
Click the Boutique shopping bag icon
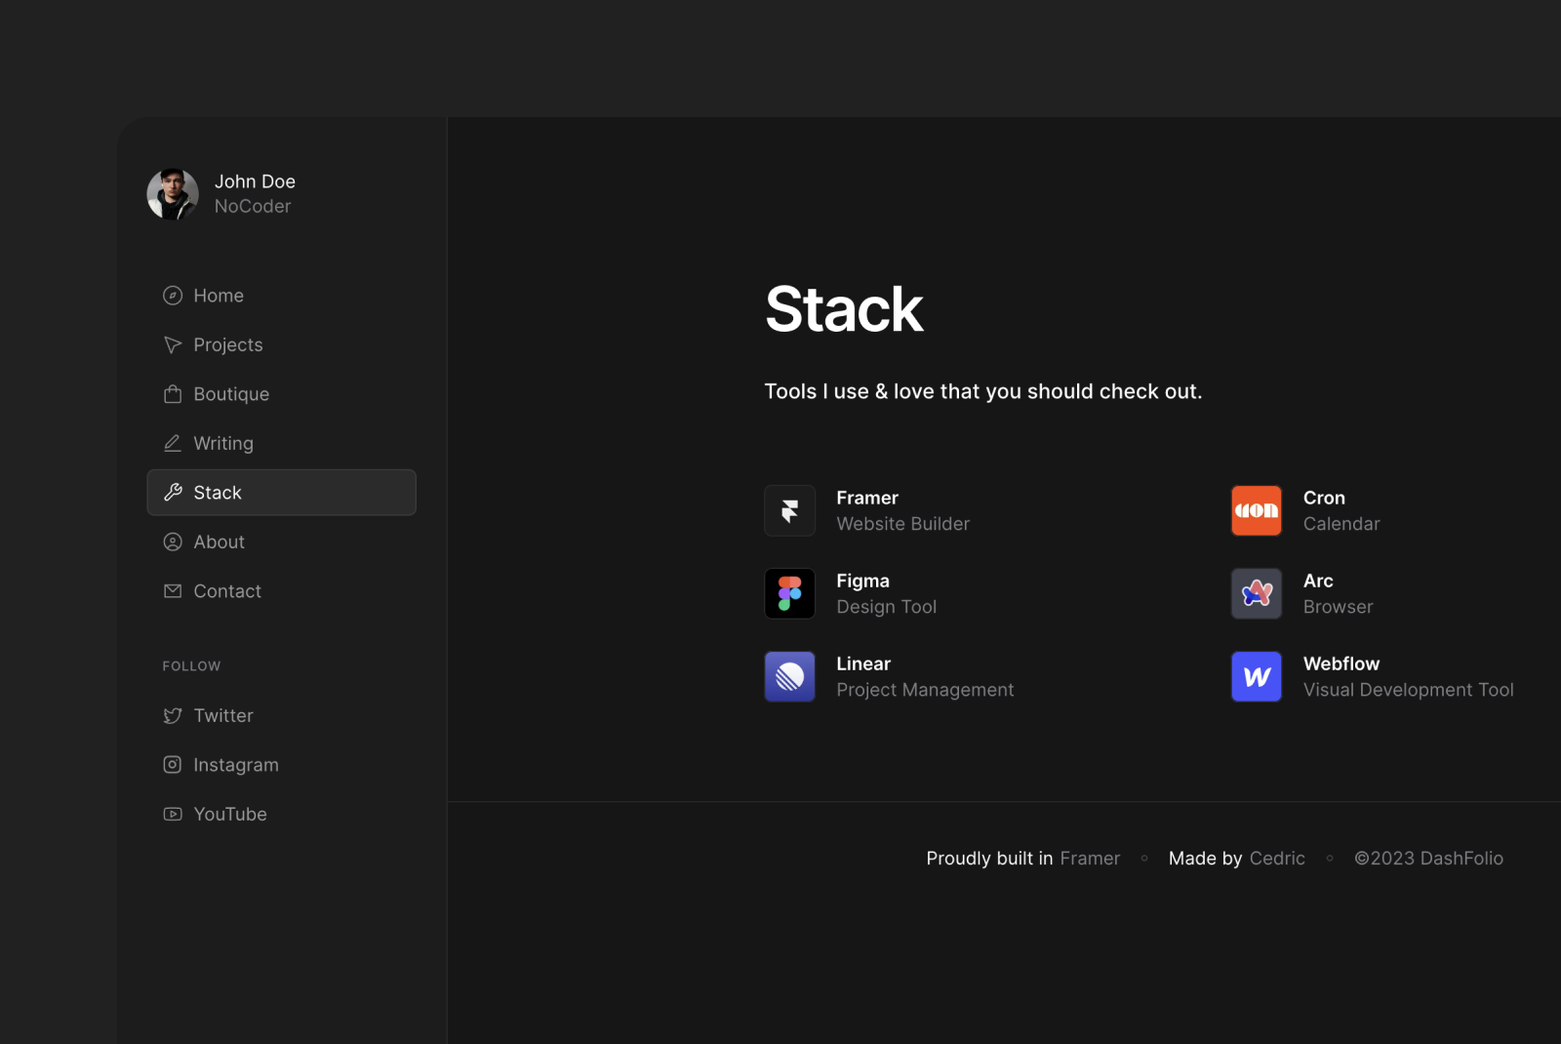click(x=173, y=394)
